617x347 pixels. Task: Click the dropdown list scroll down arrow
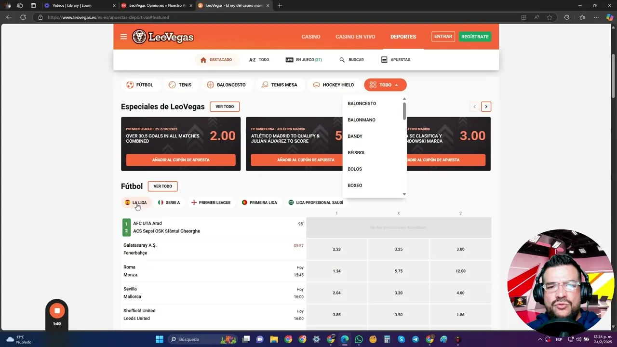(404, 194)
